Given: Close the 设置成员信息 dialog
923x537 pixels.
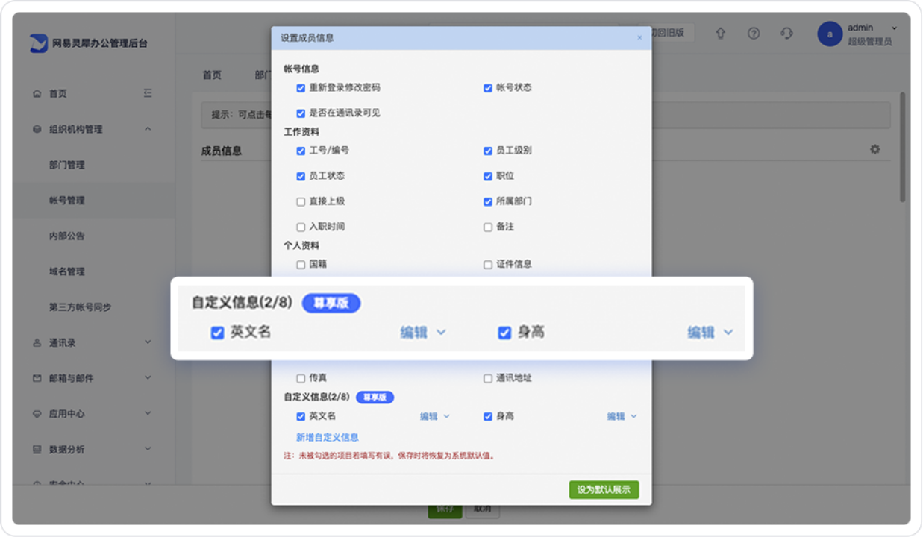Looking at the screenshot, I should 639,38.
